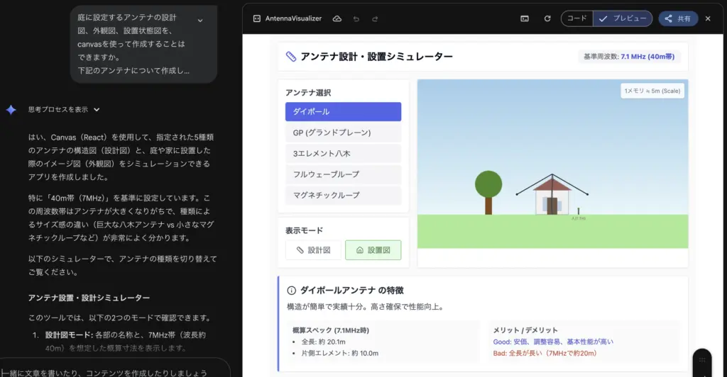Select 設計図 display mode
Image resolution: width=727 pixels, height=377 pixels.
click(313, 250)
